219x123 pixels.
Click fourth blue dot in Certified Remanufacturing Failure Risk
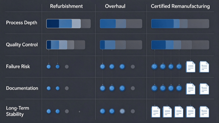point(179,67)
